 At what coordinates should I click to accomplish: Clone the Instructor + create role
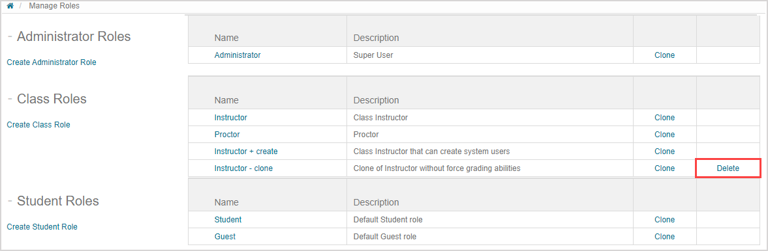[x=664, y=152]
